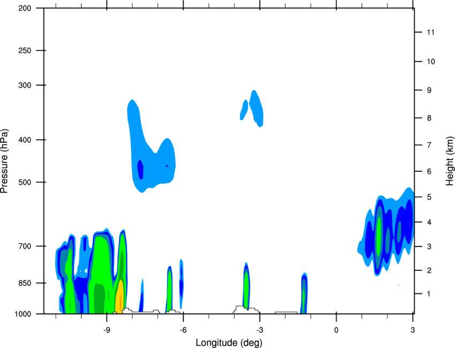455x348 pixels.
Task: Click the dark blue spot inside mid-level plume
Action: (140, 169)
